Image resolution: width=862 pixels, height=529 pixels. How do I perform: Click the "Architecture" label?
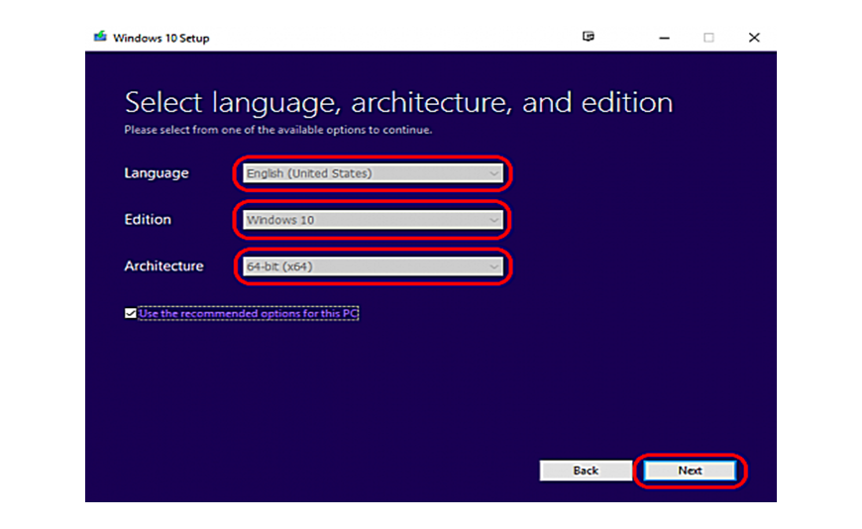click(x=163, y=266)
